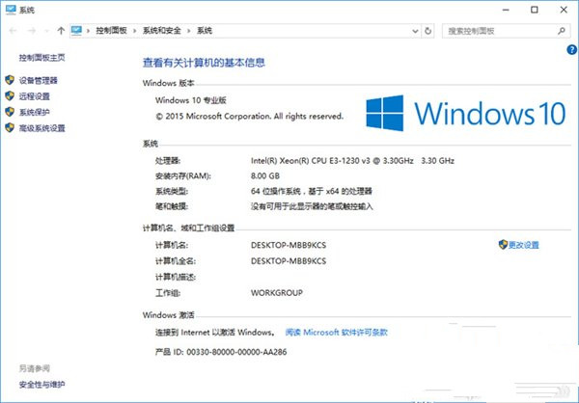Open recent locations dropdown near navigation arrows
Viewport: 579px width, 403px height.
click(x=45, y=31)
